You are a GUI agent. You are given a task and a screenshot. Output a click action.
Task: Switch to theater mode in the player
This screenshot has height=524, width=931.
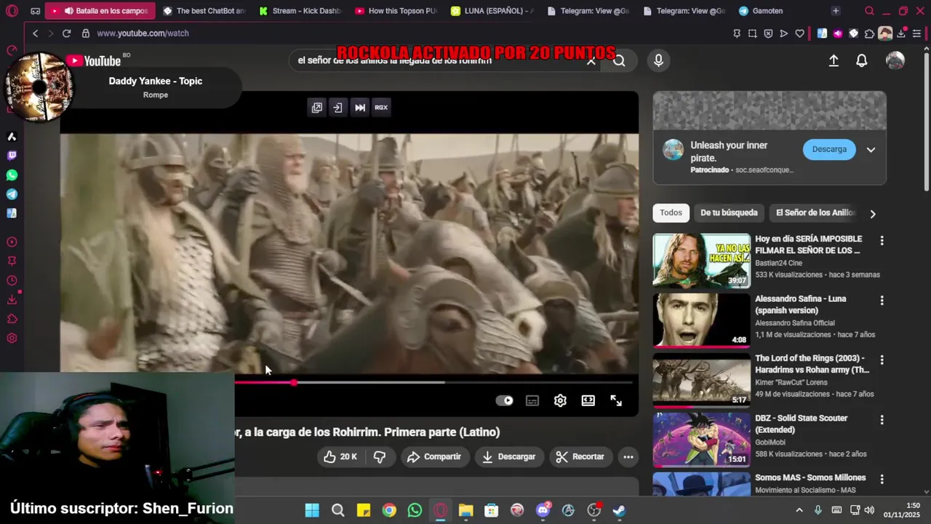588,401
